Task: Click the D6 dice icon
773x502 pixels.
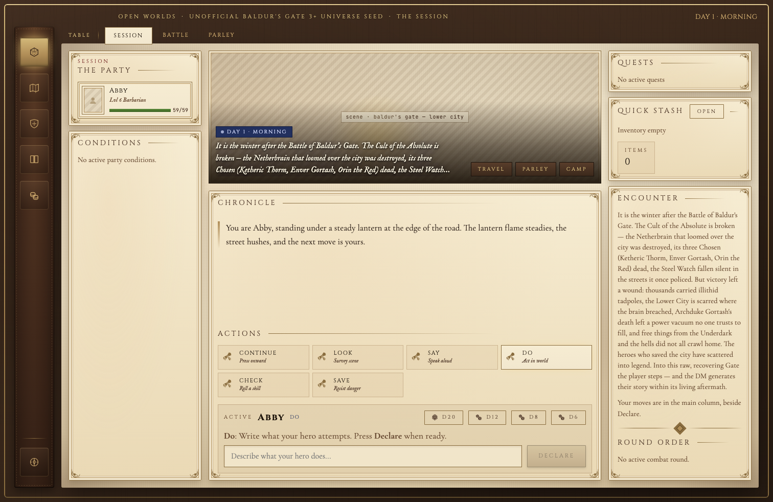Action: click(x=562, y=417)
